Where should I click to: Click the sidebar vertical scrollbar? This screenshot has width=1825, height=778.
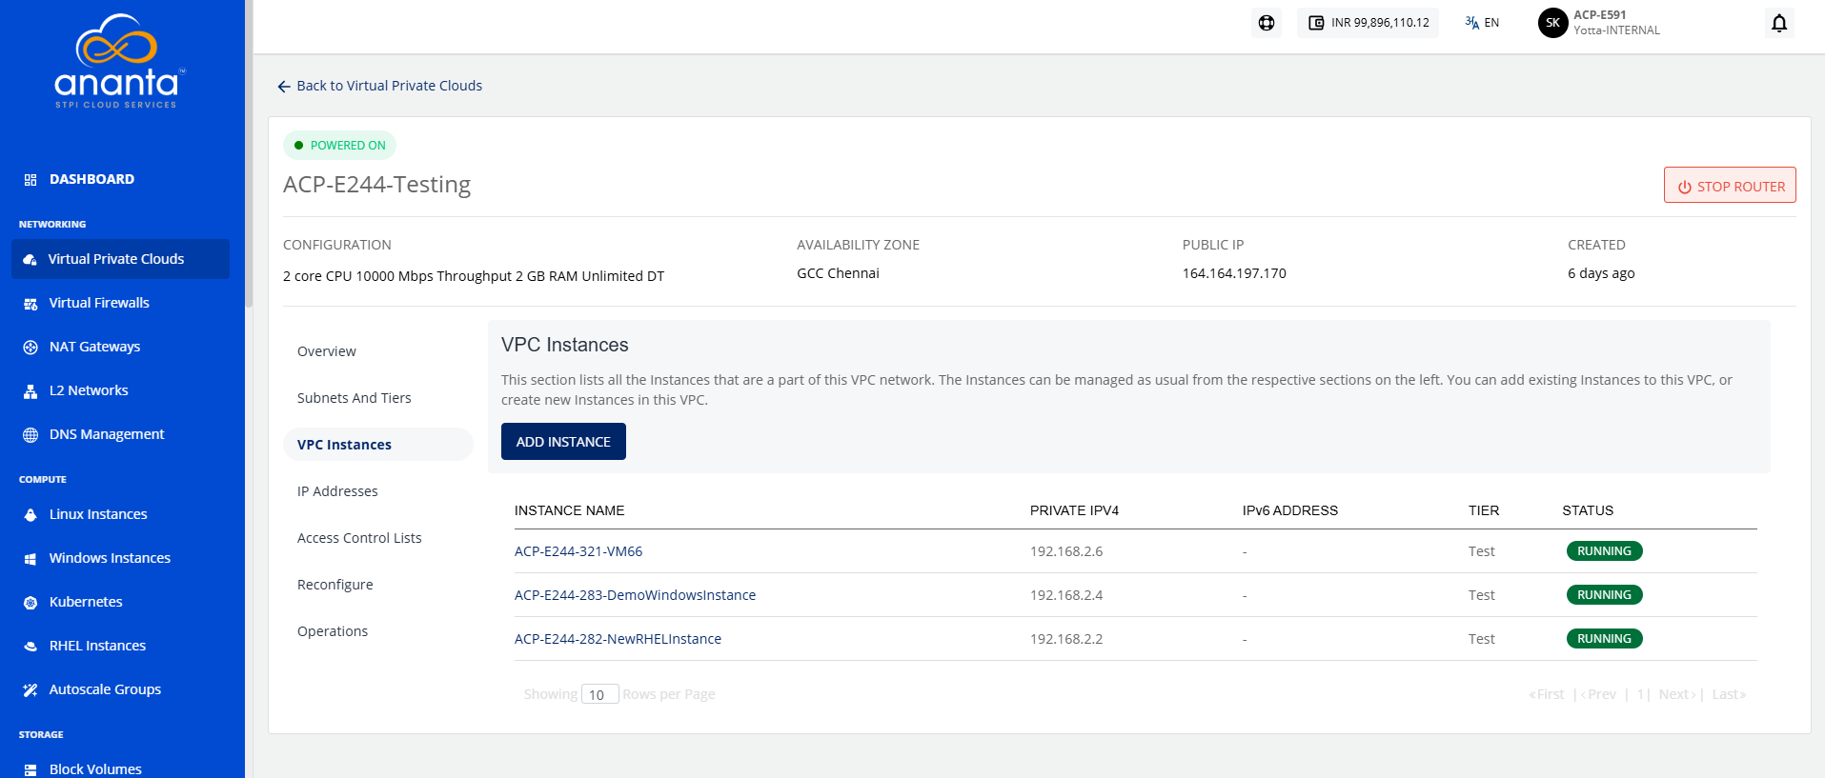249,152
